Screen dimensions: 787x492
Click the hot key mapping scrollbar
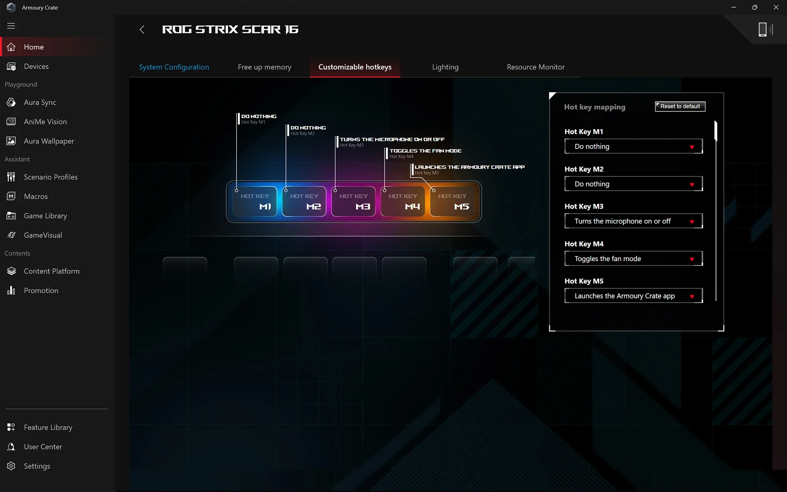716,131
